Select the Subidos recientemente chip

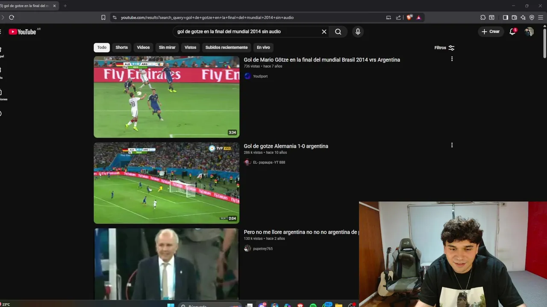(x=226, y=47)
